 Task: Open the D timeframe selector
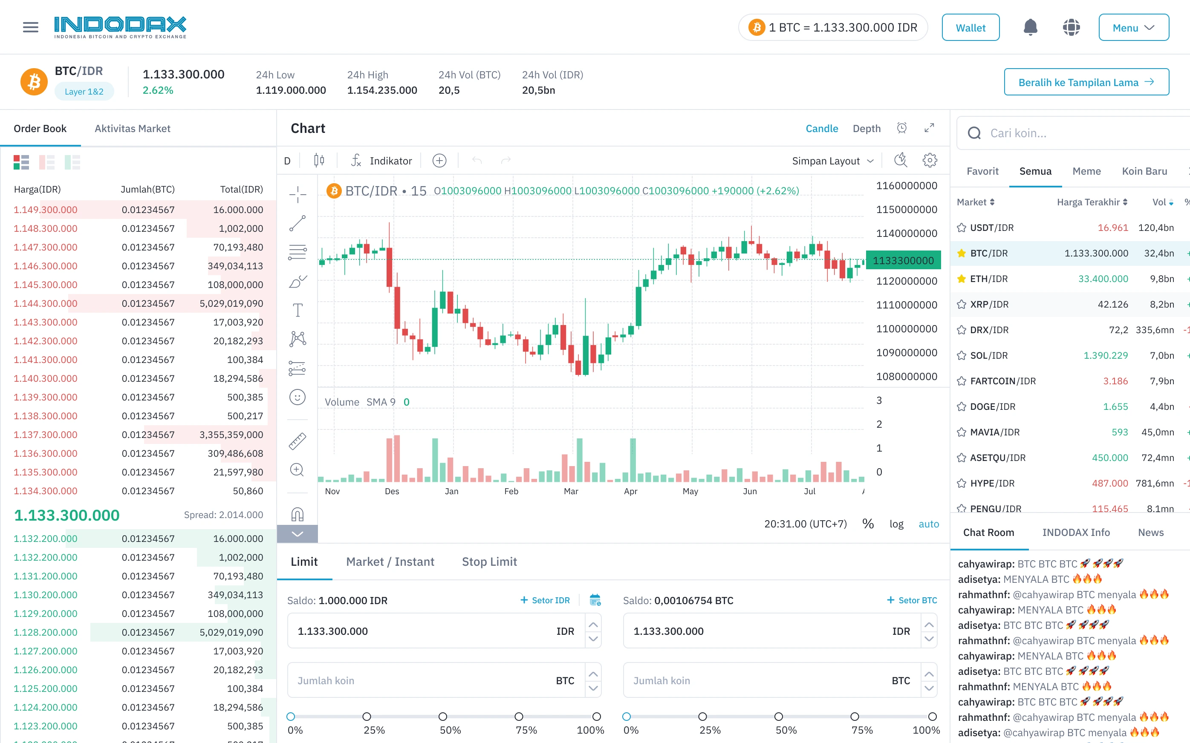(x=288, y=161)
